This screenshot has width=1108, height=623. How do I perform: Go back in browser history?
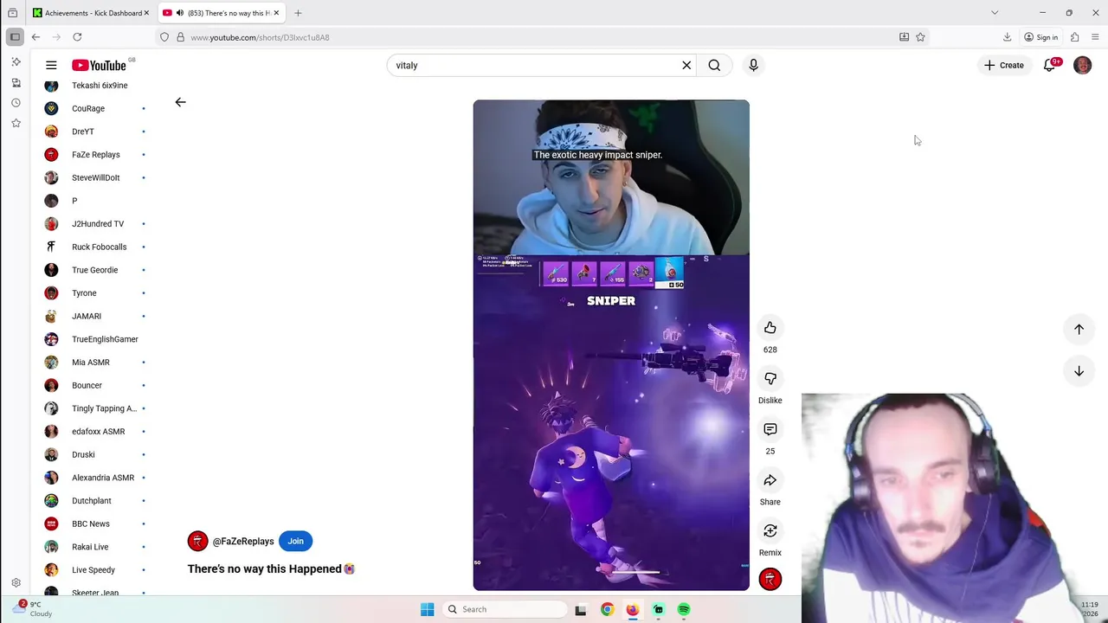(35, 37)
